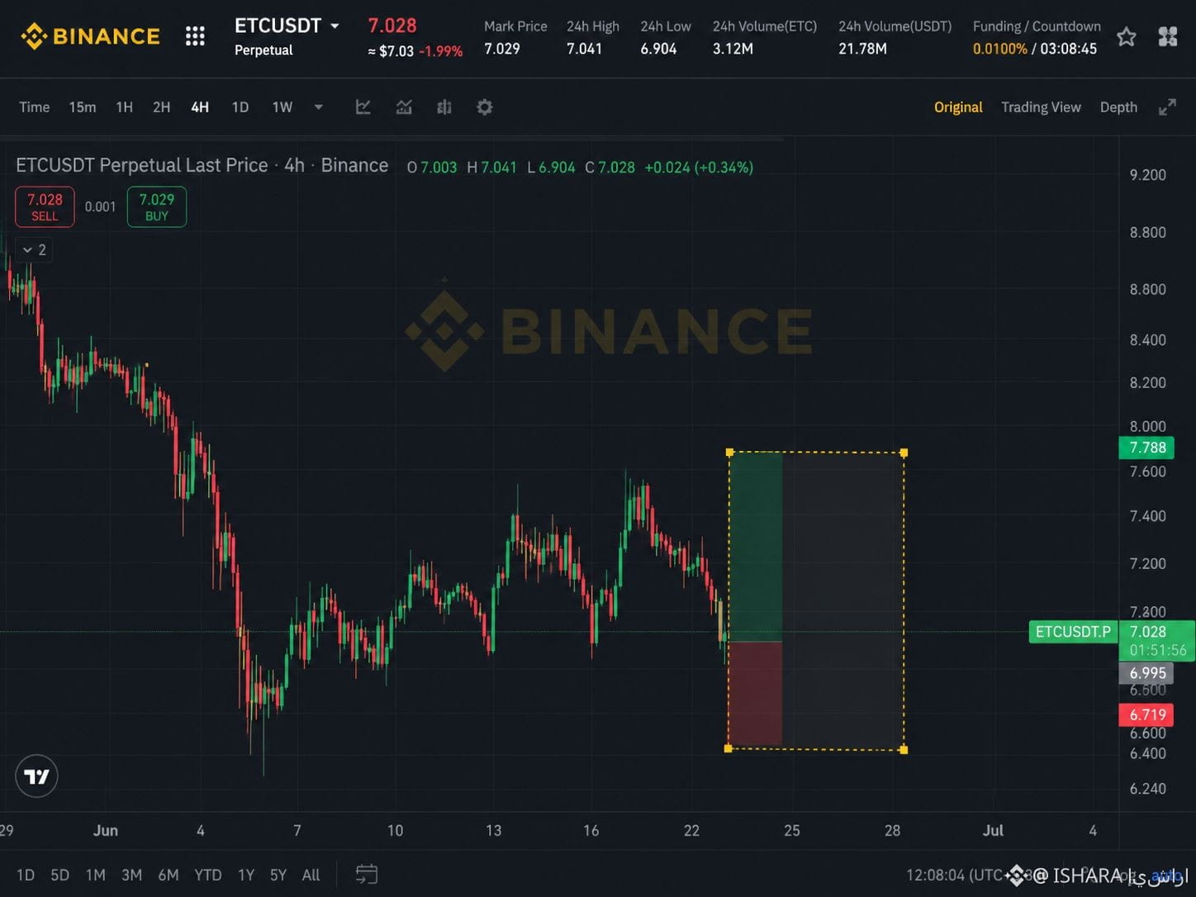
Task: Open the technical indicators icon
Action: pos(404,107)
